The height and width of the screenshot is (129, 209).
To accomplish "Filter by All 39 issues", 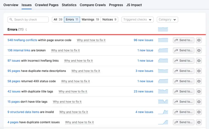I will click(58, 20).
